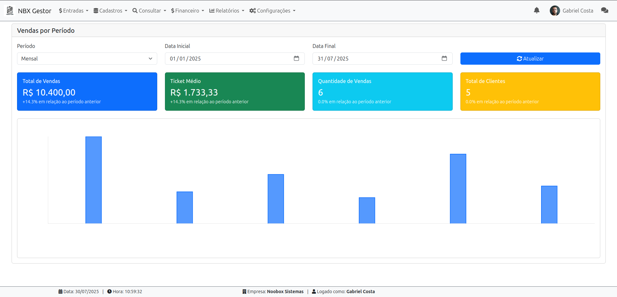Select the Total de Vendas card

coord(87,91)
